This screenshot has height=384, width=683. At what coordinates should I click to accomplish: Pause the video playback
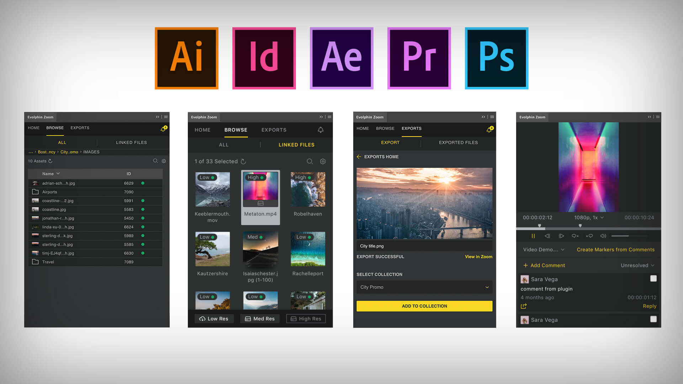pos(533,236)
